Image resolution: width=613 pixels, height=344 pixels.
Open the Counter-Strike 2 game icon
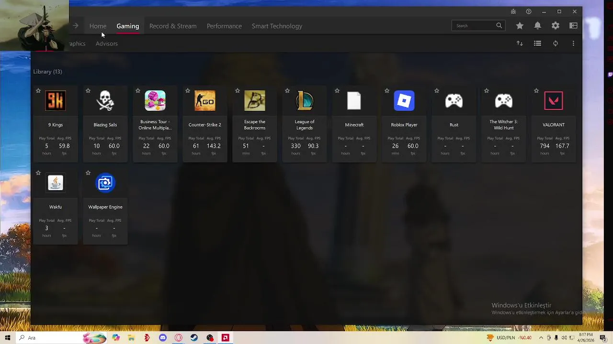(205, 101)
